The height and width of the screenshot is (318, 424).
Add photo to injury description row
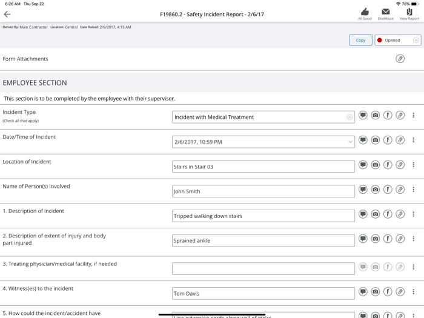376,239
